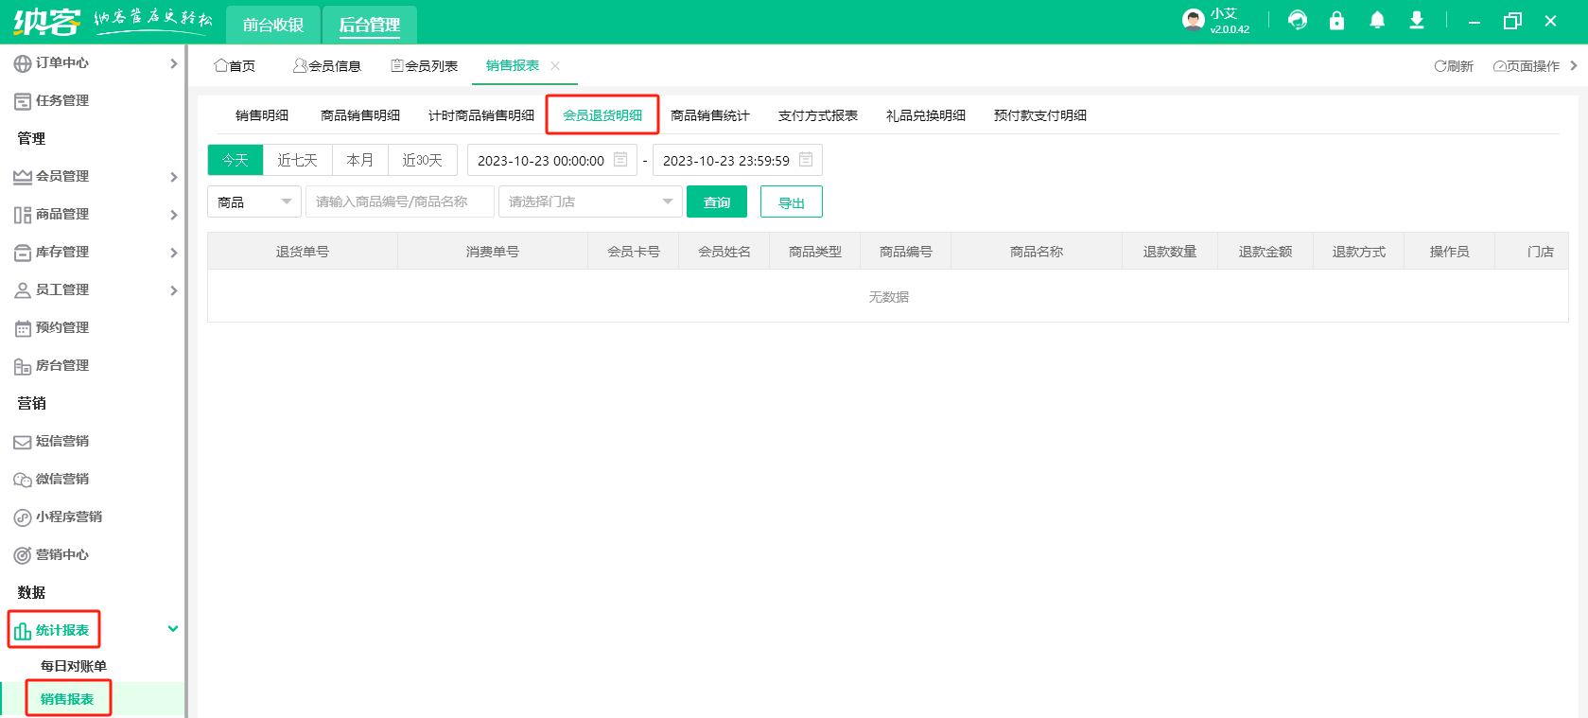Select the 今天 date range toggle

pyautogui.click(x=236, y=160)
